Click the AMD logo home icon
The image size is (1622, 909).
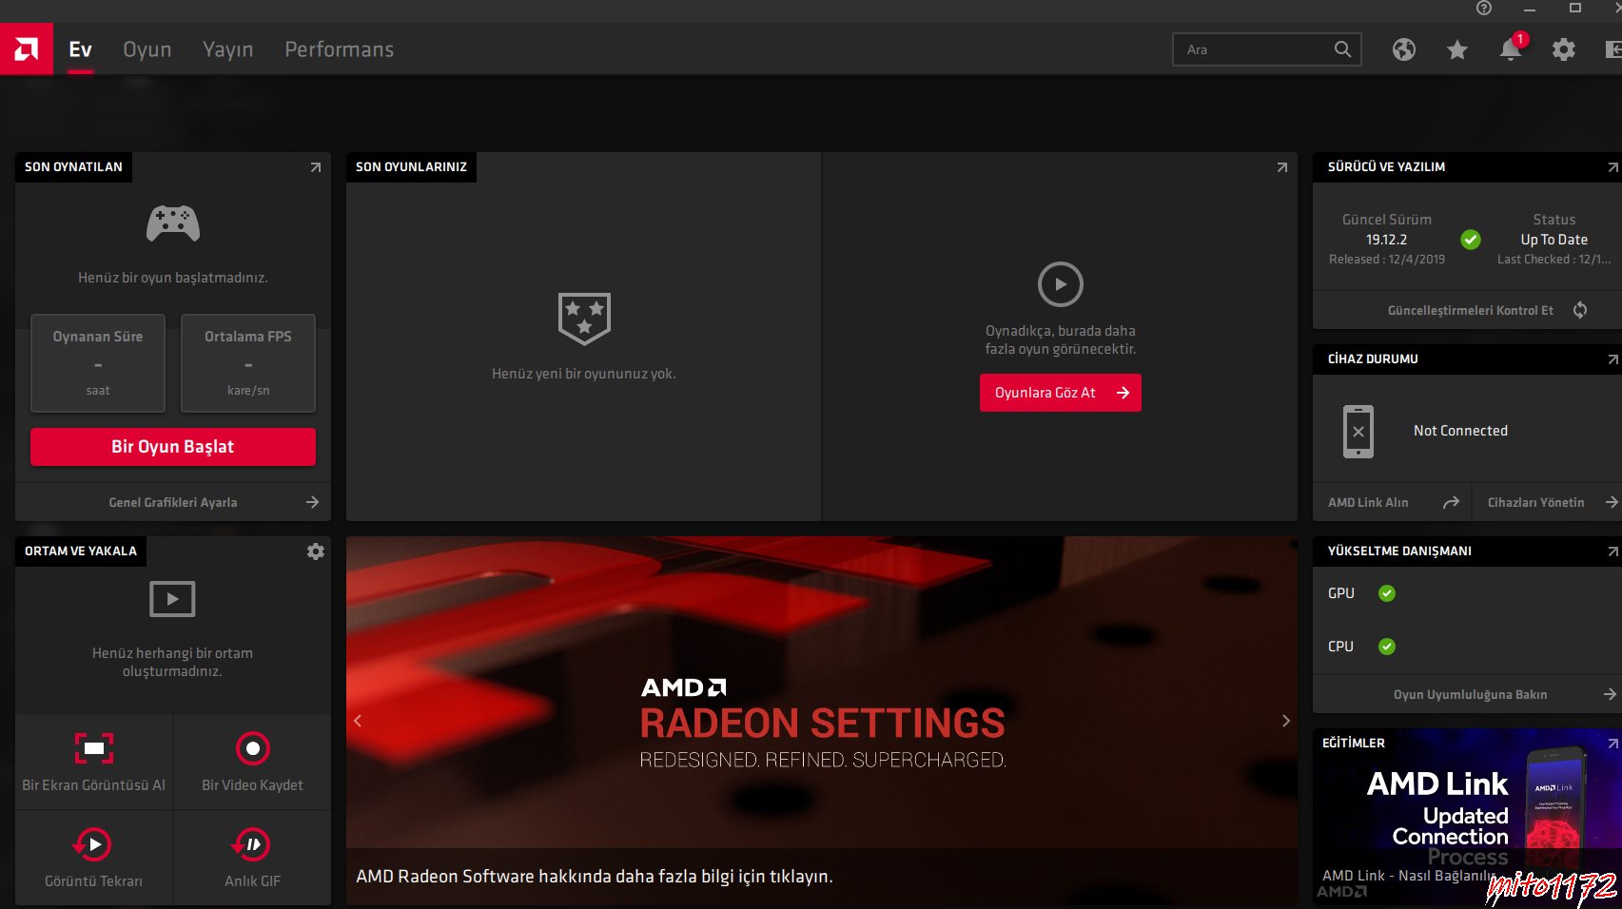[x=27, y=48]
